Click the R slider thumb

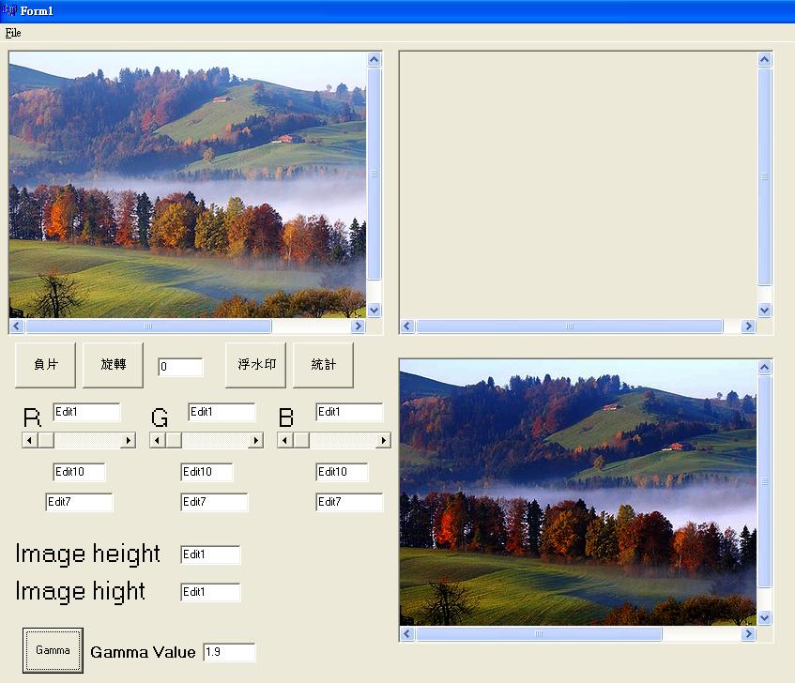46,440
